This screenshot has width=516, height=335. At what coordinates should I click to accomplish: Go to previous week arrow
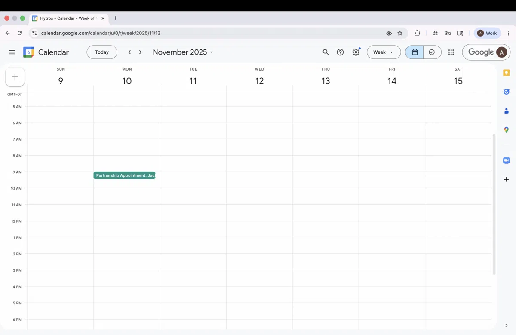pyautogui.click(x=129, y=52)
